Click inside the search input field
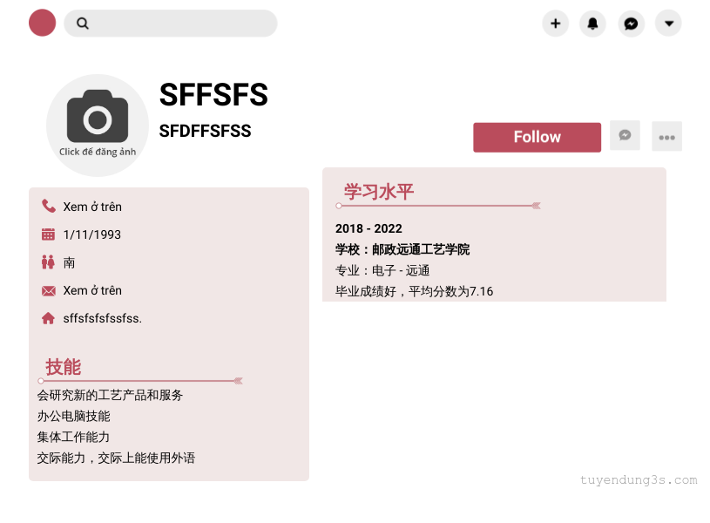Image resolution: width=710 pixels, height=523 pixels. pos(183,24)
